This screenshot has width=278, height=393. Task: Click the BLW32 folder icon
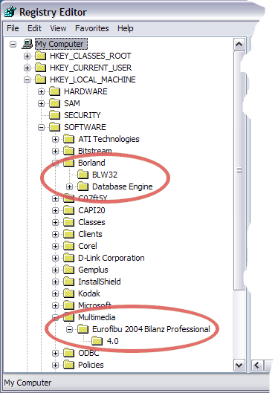(83, 175)
